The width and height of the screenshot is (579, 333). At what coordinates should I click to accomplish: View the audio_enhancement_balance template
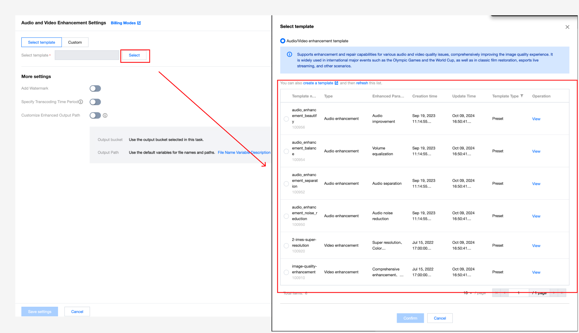coord(536,151)
